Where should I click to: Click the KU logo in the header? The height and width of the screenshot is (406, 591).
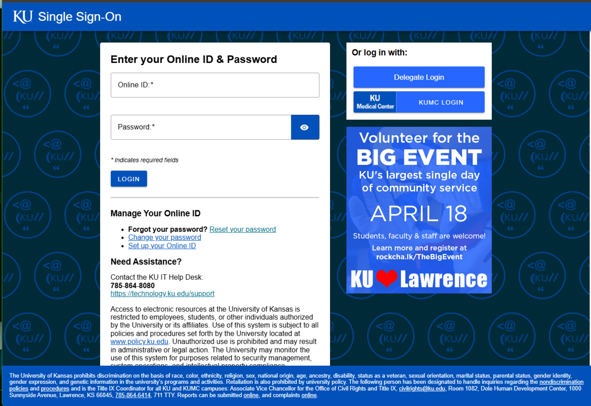pyautogui.click(x=23, y=17)
